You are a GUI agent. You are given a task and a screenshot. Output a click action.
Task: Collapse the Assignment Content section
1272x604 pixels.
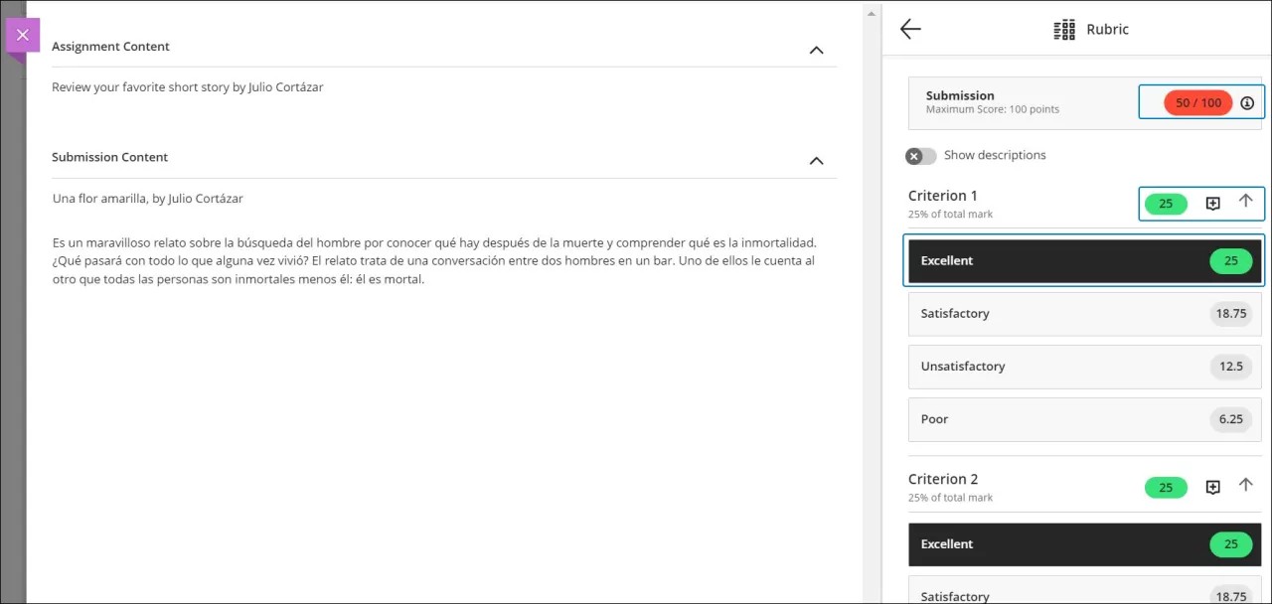[x=816, y=50]
